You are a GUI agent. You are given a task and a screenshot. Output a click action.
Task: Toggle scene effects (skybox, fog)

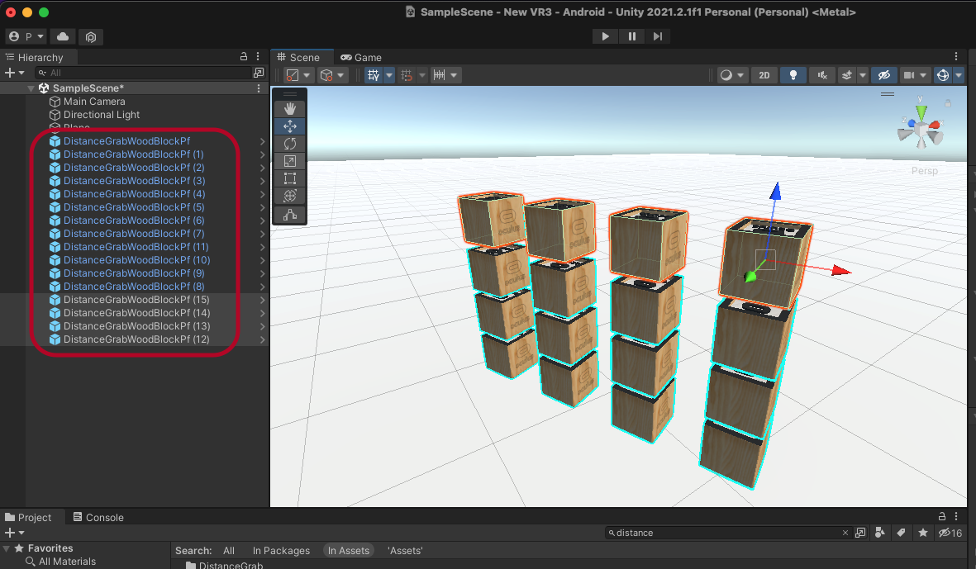tap(846, 75)
